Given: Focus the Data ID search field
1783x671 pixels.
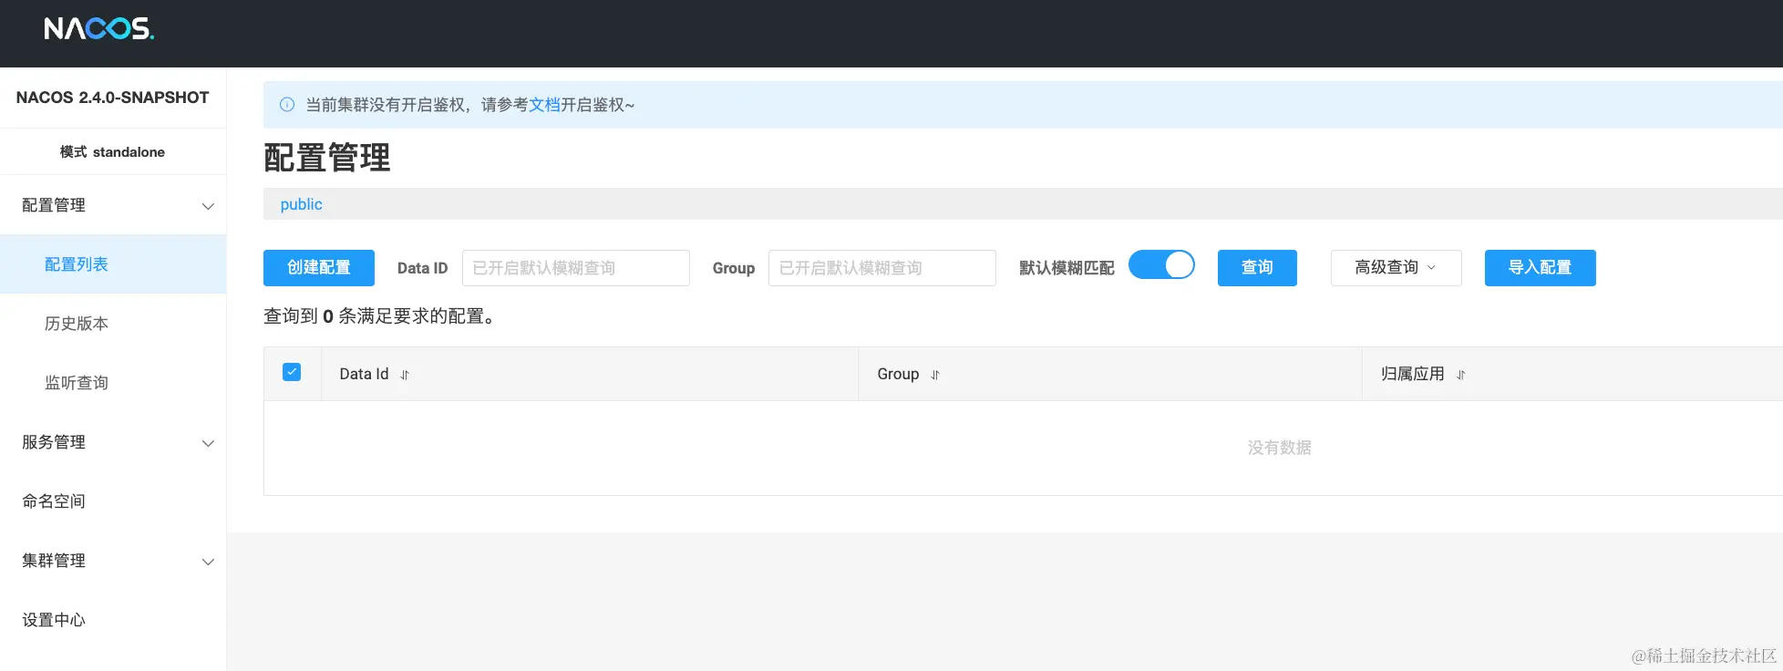Looking at the screenshot, I should pos(576,268).
